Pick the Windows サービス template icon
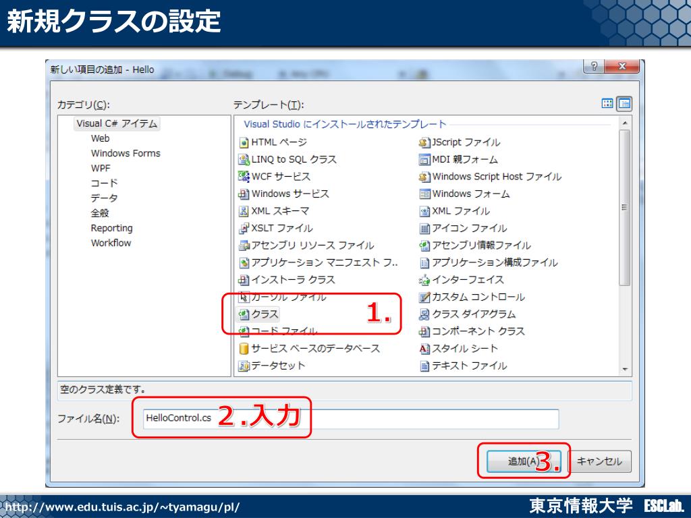The width and height of the screenshot is (691, 518). [x=244, y=194]
